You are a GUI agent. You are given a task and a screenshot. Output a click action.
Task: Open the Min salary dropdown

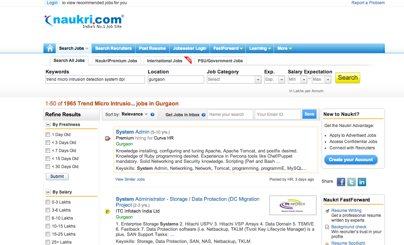pos(297,79)
